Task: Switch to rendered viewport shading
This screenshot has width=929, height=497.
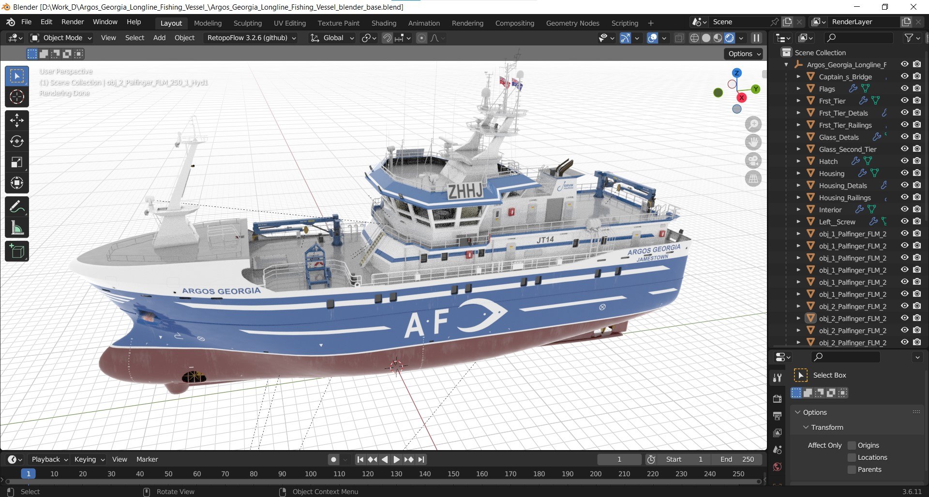Action: coord(729,38)
